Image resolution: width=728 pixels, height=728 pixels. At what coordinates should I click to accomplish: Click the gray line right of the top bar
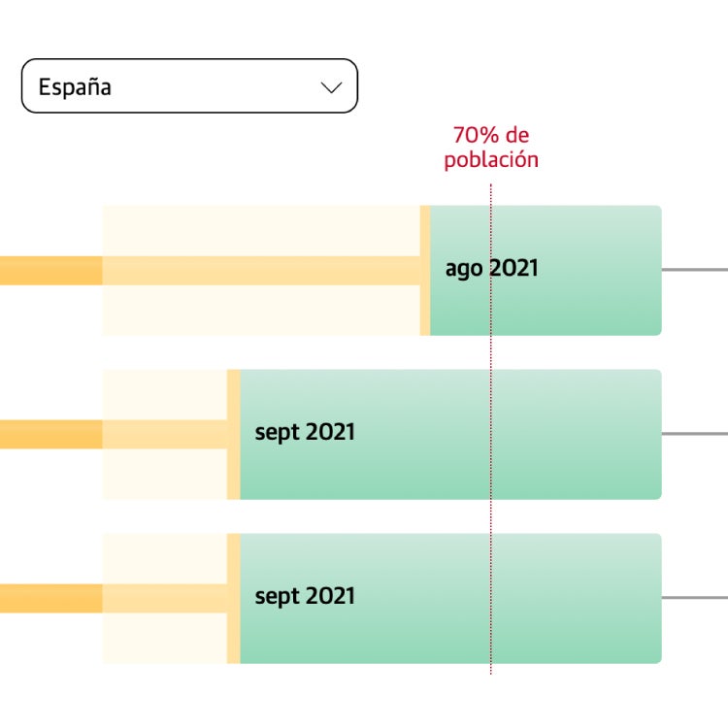coord(695,269)
